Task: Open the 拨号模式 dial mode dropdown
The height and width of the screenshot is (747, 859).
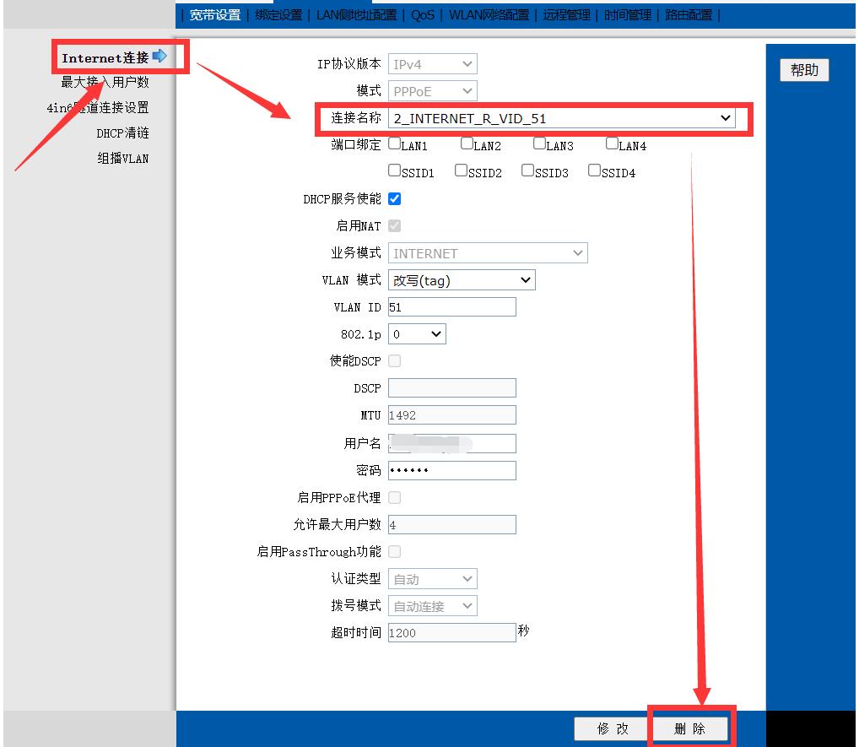Action: (467, 605)
